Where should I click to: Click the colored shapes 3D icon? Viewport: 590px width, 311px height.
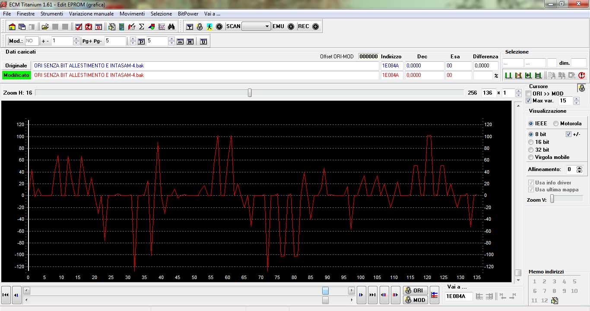[151, 26]
